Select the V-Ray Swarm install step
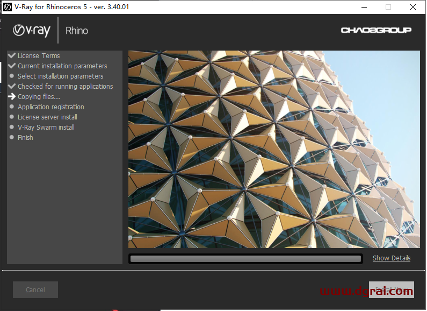427x311 pixels. [x=46, y=128]
